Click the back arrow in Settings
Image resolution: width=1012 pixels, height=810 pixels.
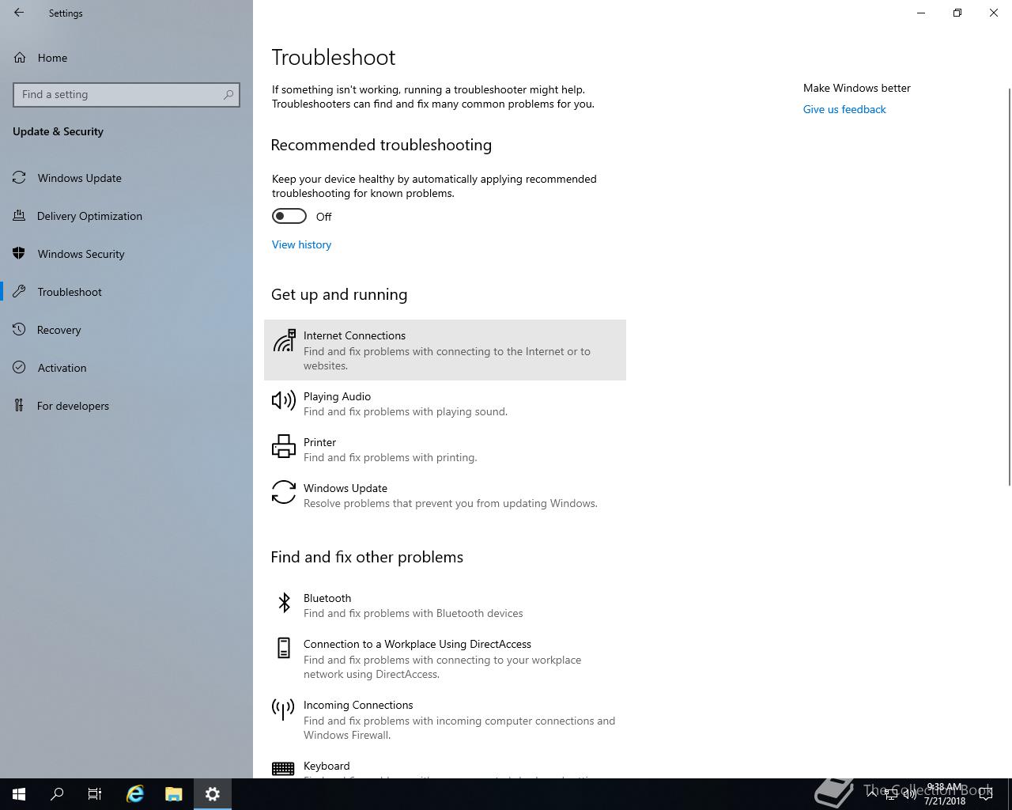19,13
